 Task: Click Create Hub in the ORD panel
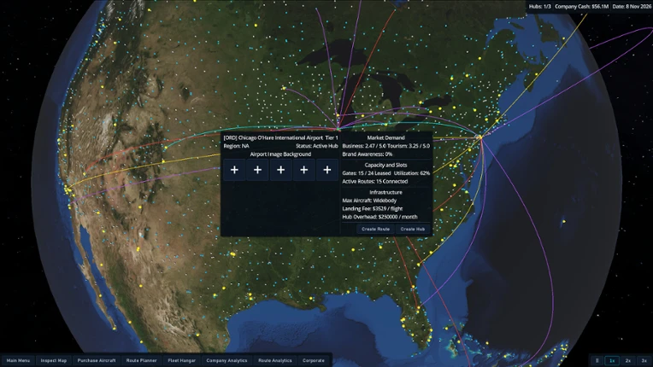412,229
